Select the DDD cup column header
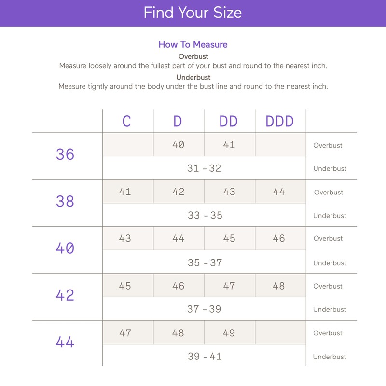Image resolution: width=386 pixels, height=386 pixels. (280, 121)
